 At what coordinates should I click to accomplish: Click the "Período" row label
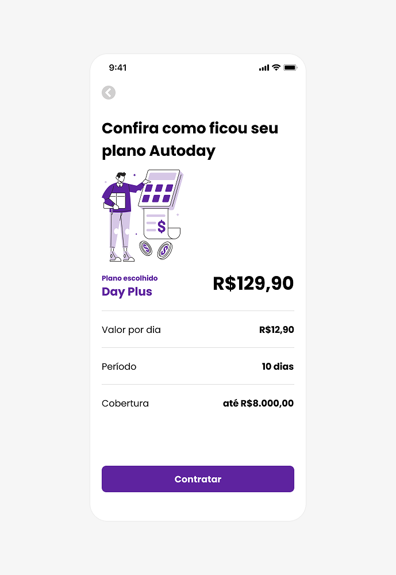(119, 367)
